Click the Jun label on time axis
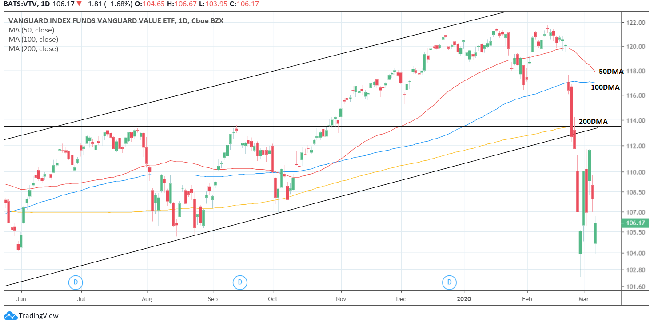Viewport: 650px width, 326px height. click(x=21, y=299)
